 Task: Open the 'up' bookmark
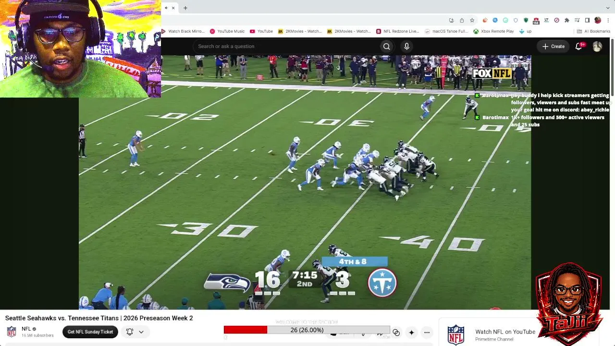tap(525, 31)
